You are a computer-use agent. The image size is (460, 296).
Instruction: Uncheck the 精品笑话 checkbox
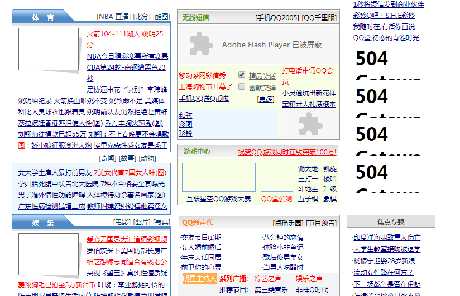tap(242, 75)
